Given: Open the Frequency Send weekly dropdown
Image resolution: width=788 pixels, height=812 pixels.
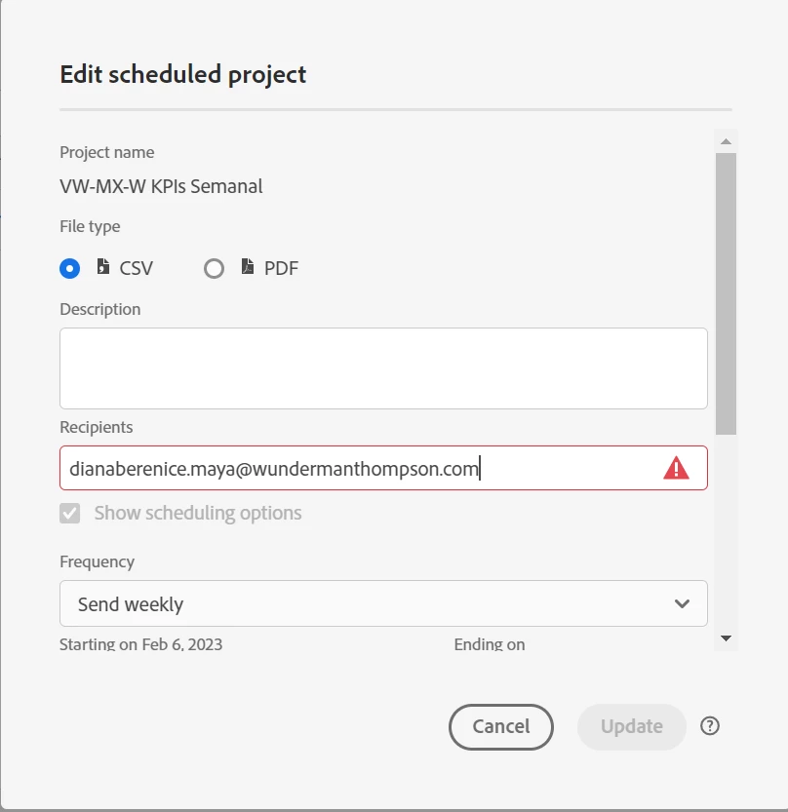Looking at the screenshot, I should (382, 603).
